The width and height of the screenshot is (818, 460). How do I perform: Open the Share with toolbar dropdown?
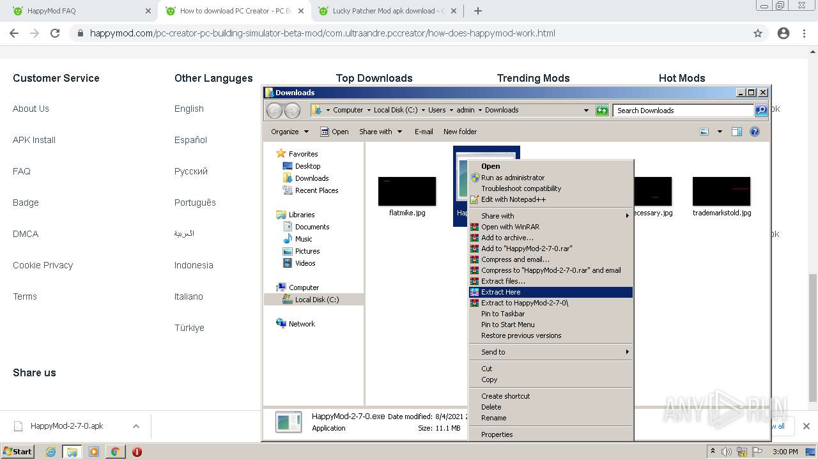[x=381, y=132]
